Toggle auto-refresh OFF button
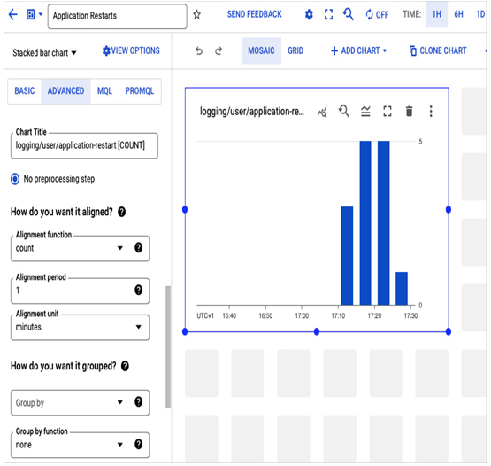The height and width of the screenshot is (466, 491). [378, 14]
